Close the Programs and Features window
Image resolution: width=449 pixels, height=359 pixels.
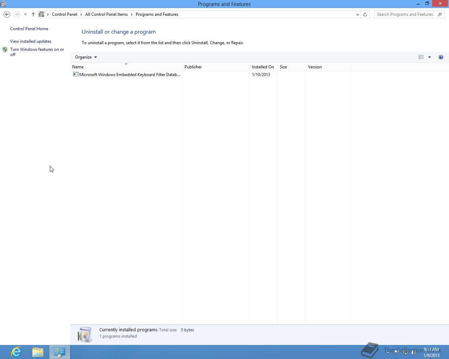pyautogui.click(x=440, y=4)
